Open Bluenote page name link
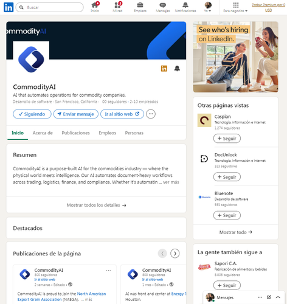The height and width of the screenshot is (304, 287). tap(224, 193)
